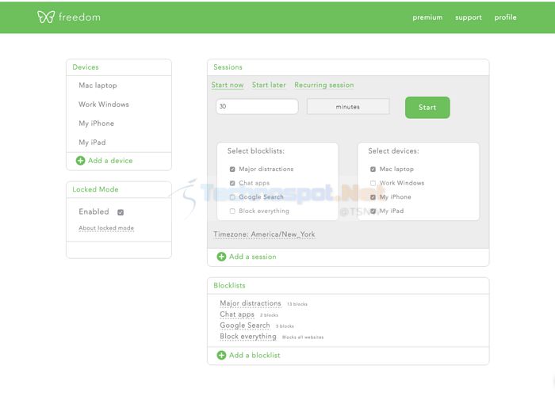Select My iPad in the Devices list
Image resolution: width=555 pixels, height=396 pixels.
coord(92,142)
